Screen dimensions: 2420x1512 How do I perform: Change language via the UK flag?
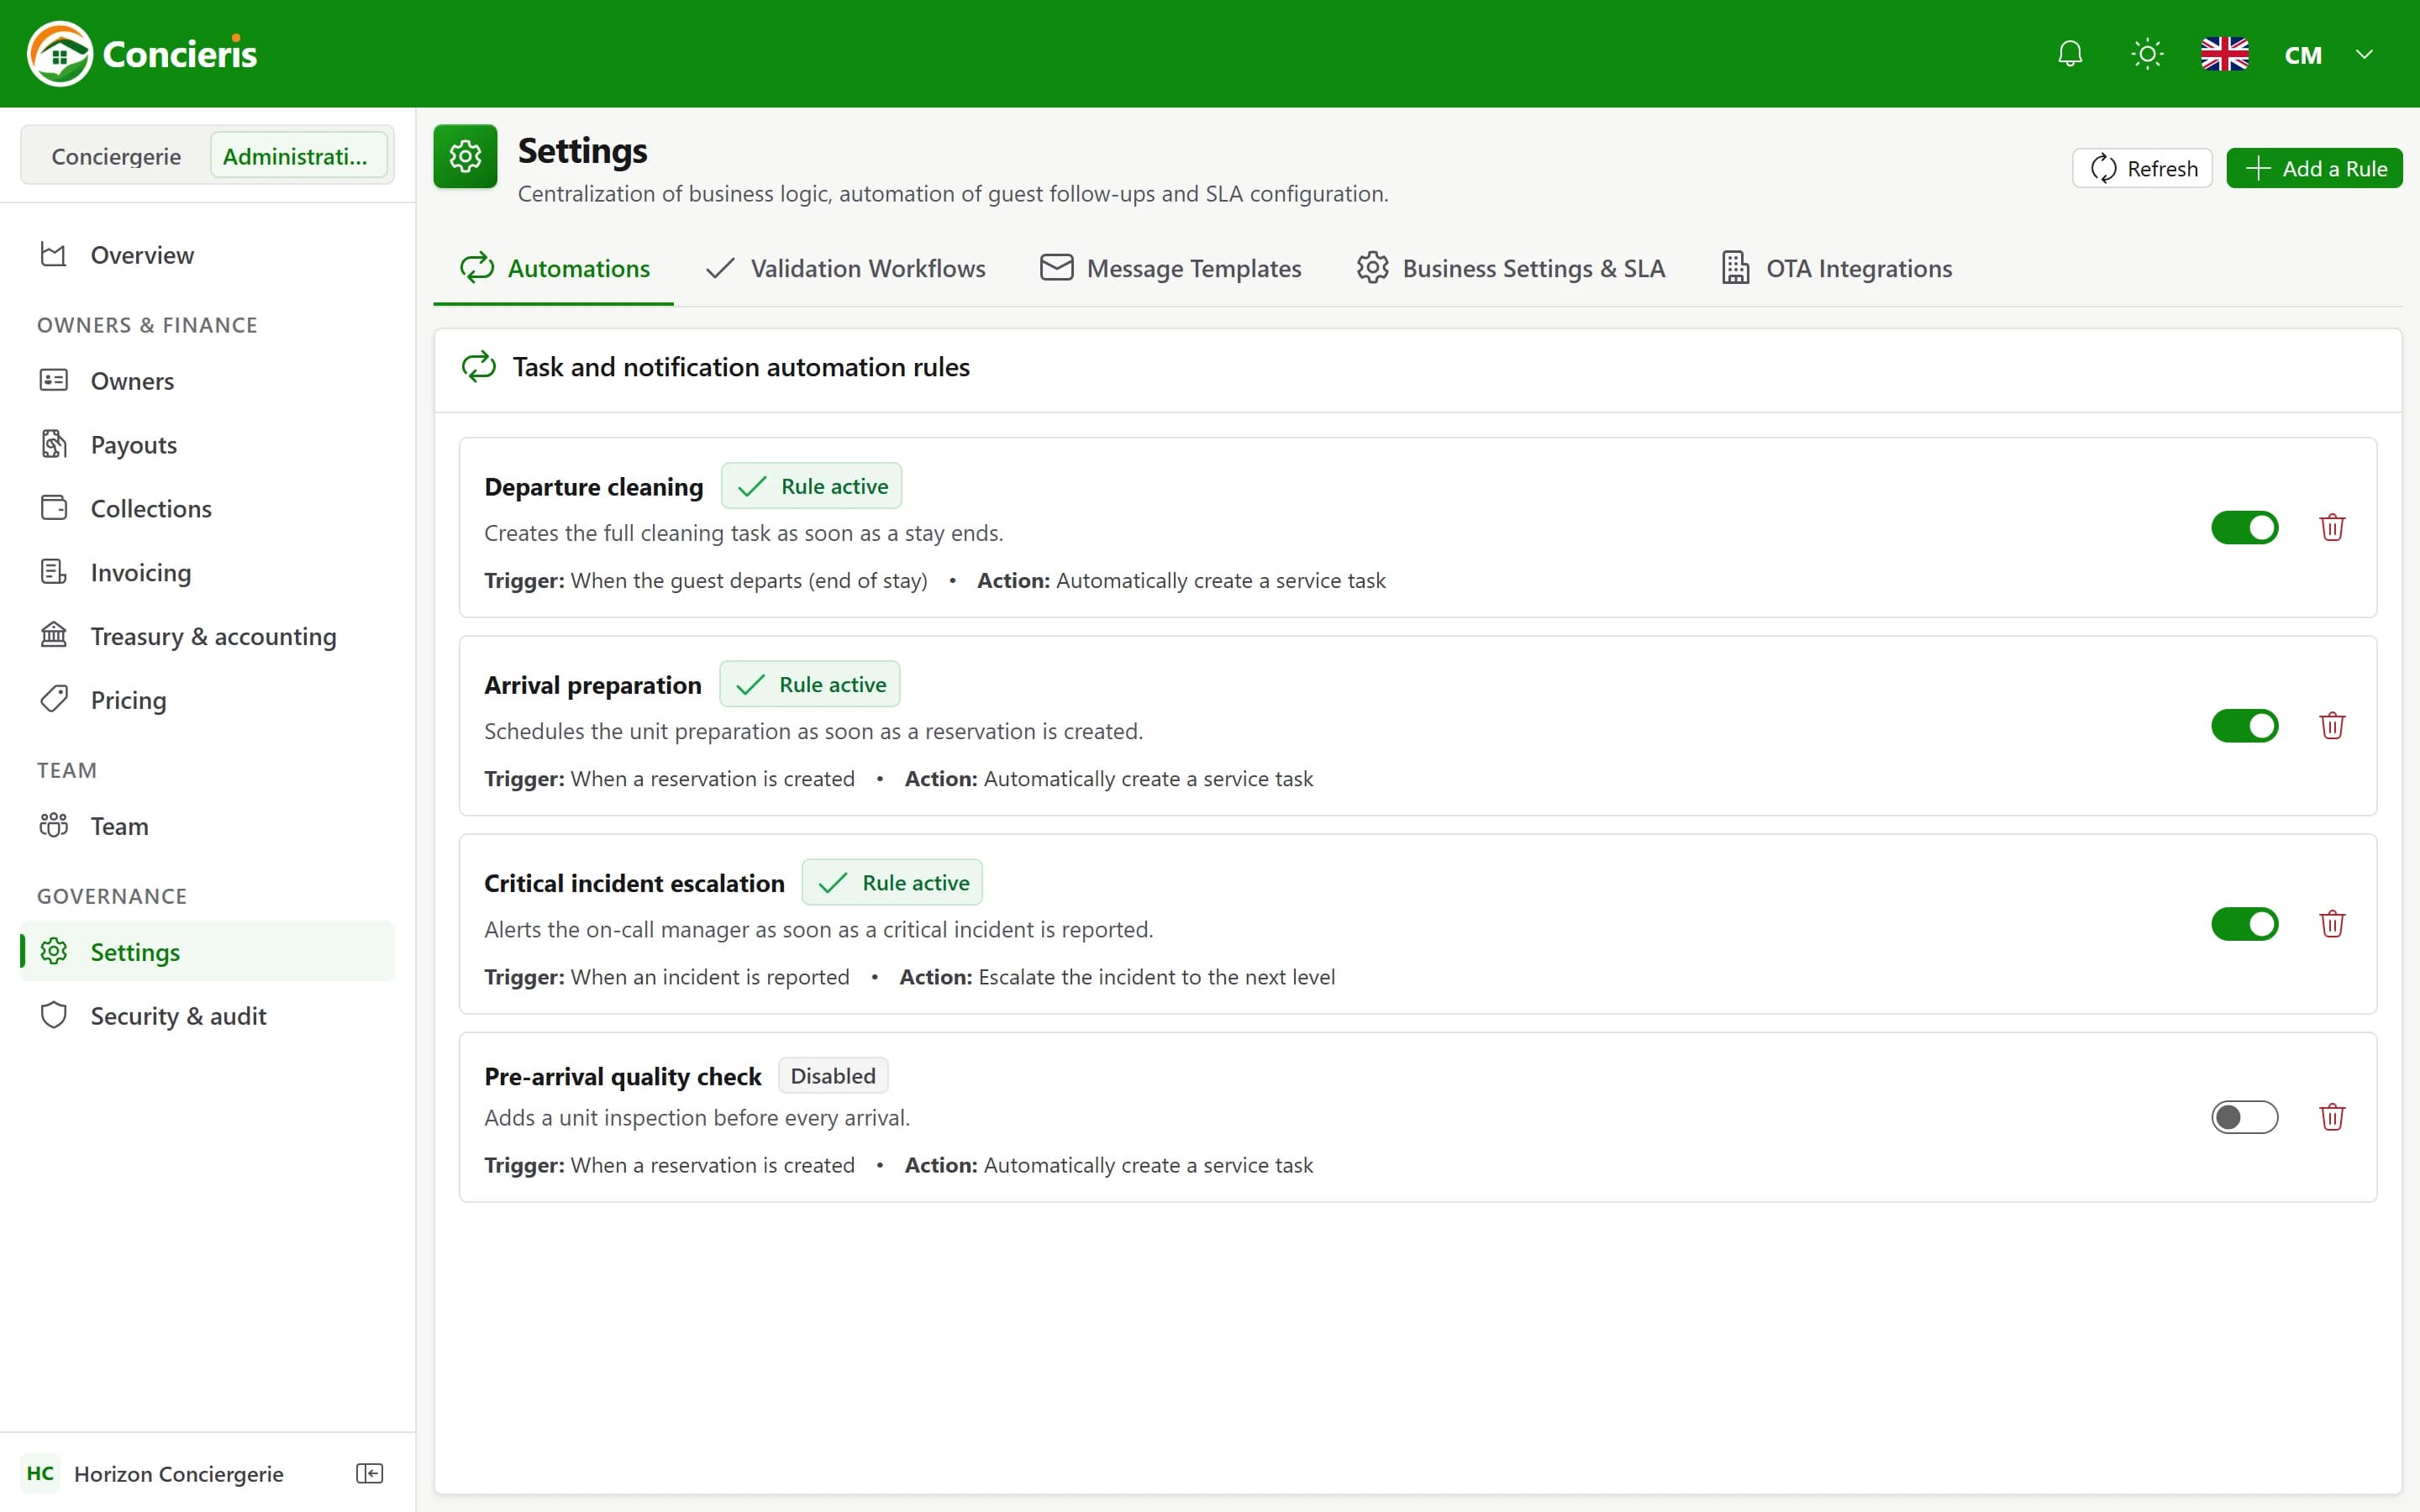tap(2225, 54)
